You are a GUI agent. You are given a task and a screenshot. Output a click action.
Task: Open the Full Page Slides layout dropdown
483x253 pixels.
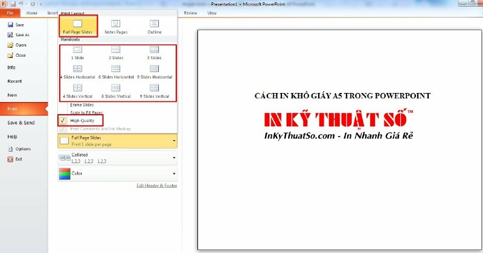point(117,141)
